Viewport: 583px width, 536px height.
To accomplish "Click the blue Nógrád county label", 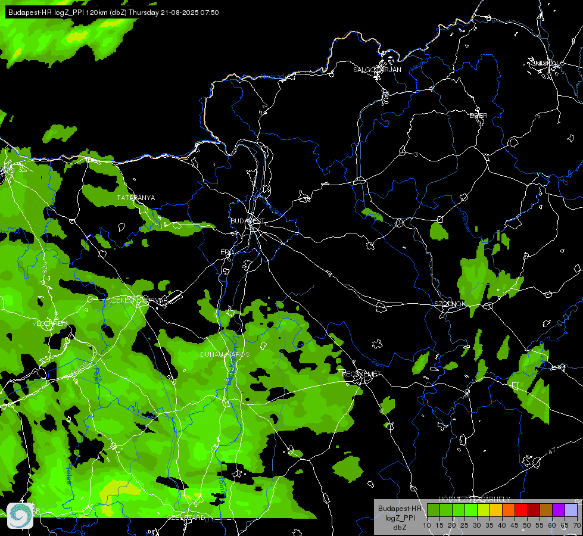I will [272, 77].
